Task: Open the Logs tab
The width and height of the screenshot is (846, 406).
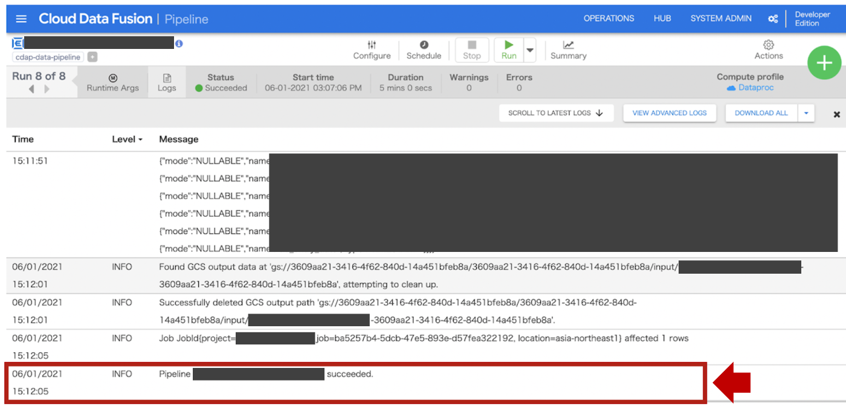Action: pyautogui.click(x=167, y=83)
